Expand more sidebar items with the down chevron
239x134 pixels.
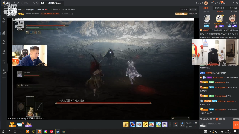point(4,77)
